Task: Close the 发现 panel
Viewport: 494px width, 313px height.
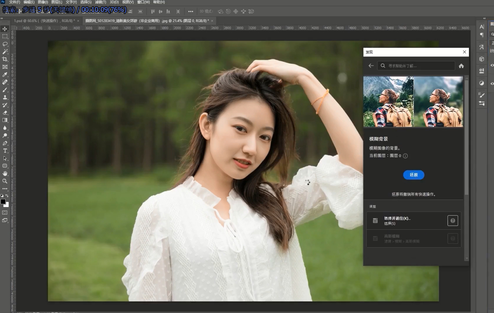Action: (x=464, y=52)
